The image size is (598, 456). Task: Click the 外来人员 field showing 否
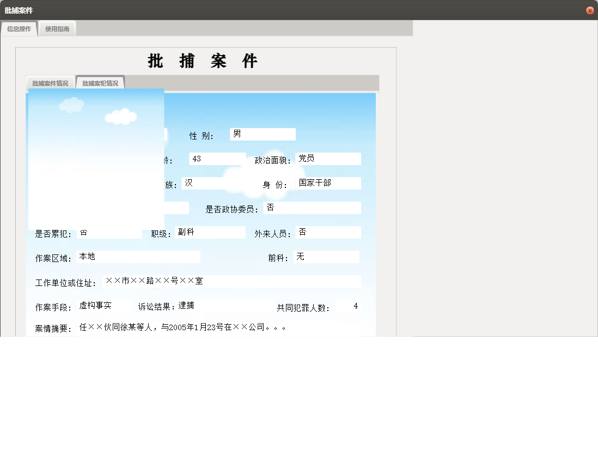pyautogui.click(x=329, y=232)
